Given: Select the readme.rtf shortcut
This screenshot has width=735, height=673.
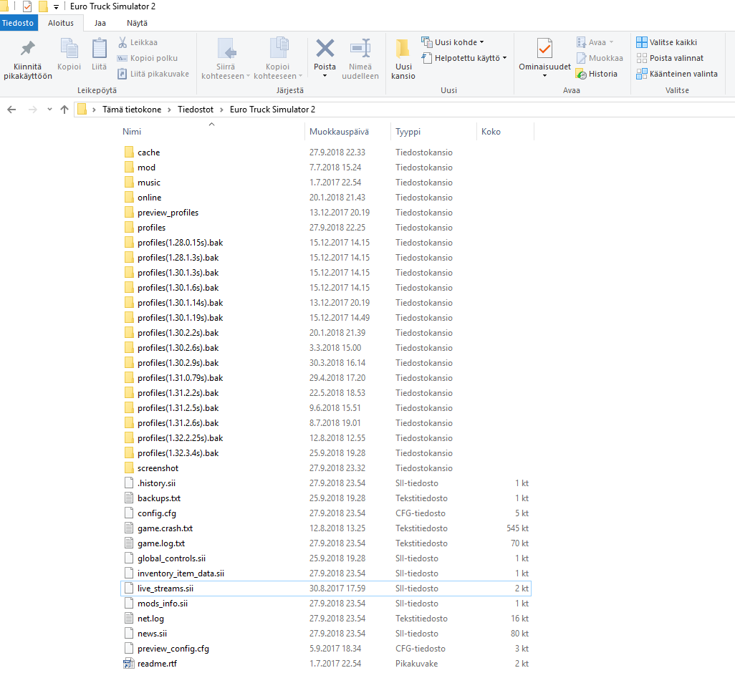Looking at the screenshot, I should point(326,663).
